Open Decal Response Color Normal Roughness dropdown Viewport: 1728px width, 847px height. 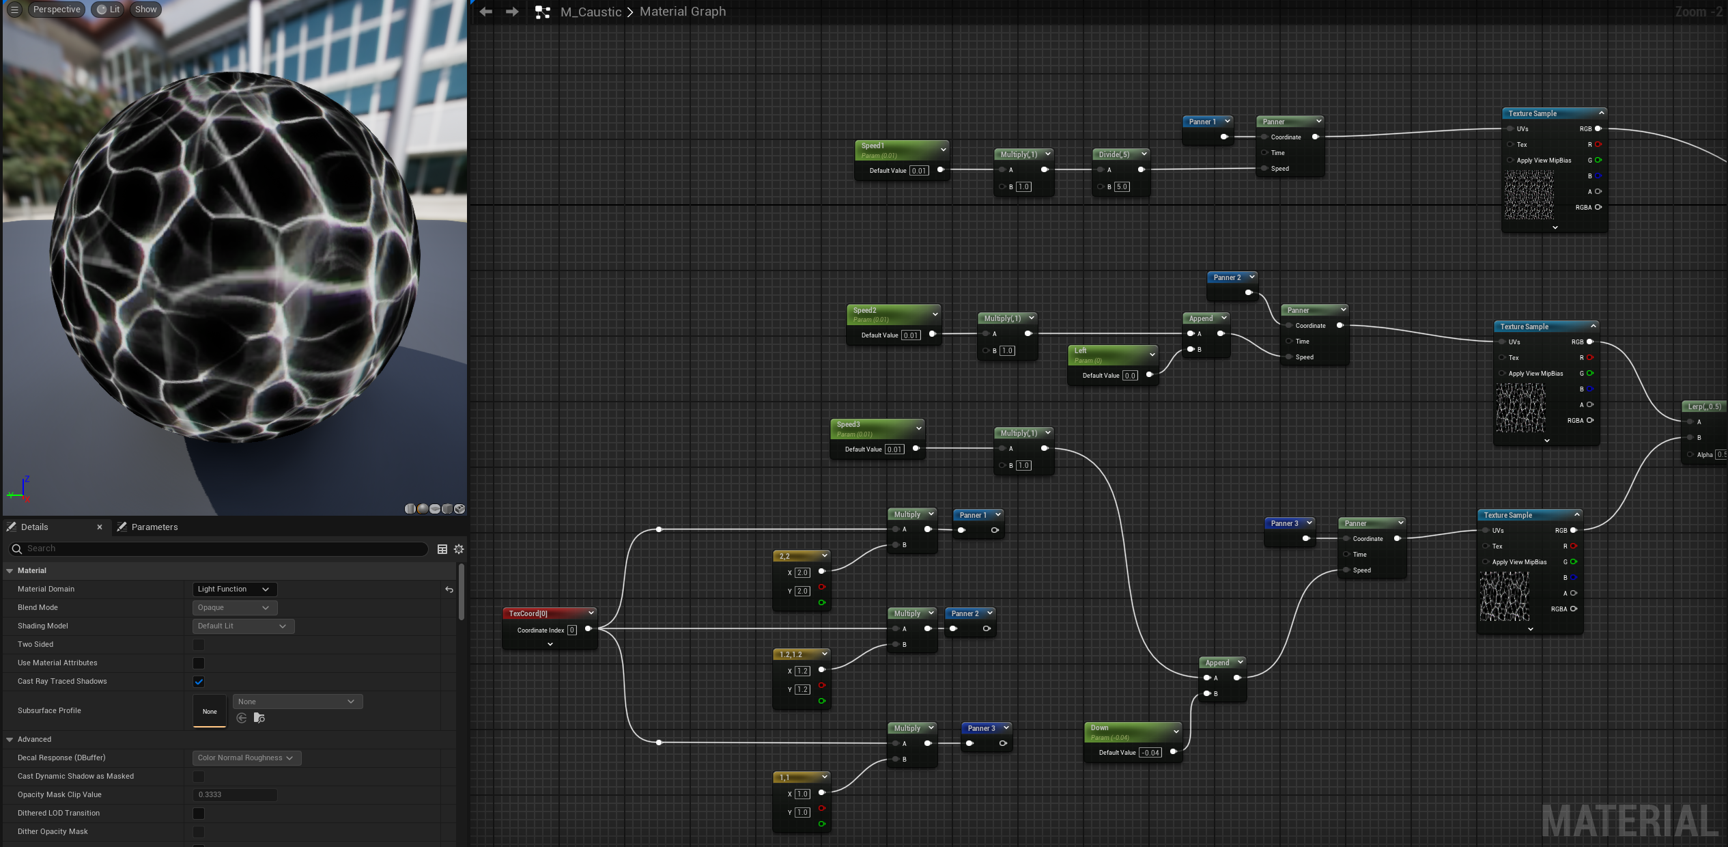246,758
